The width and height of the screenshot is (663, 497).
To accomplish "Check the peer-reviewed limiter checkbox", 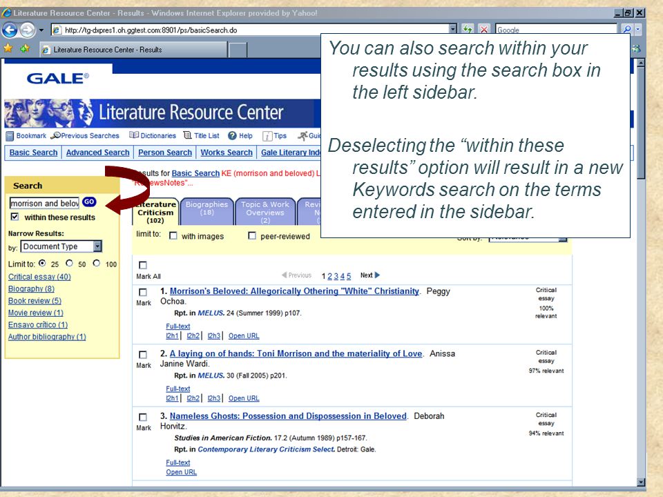I will pos(252,236).
